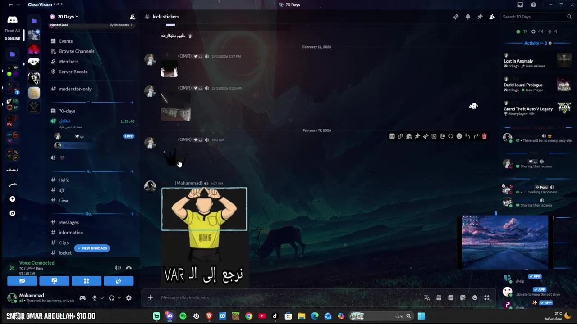Click share your screen button
The image size is (577, 324).
point(54,281)
